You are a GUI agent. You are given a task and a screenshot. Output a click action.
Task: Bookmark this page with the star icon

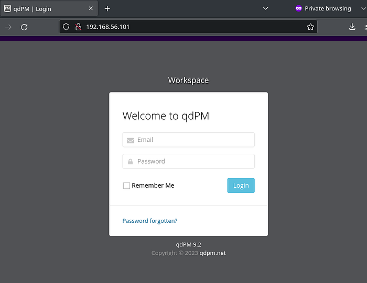[x=310, y=27]
